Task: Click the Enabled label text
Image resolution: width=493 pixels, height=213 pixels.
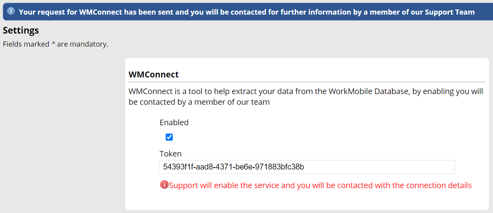Action: coord(174,123)
